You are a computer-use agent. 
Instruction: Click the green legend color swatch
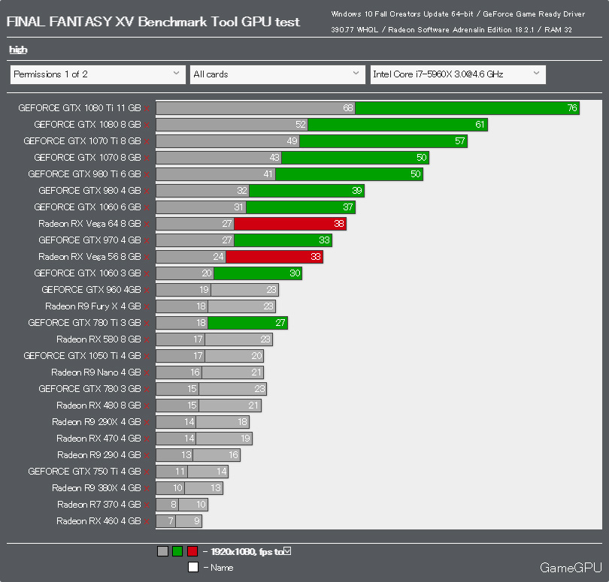pos(177,551)
